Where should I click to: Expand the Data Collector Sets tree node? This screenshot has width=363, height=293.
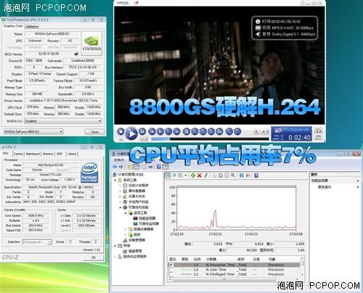(x=126, y=229)
